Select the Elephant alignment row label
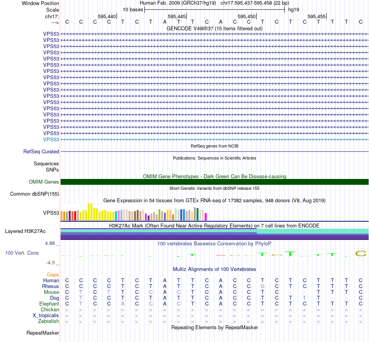The height and width of the screenshot is (342, 369). pos(49,304)
